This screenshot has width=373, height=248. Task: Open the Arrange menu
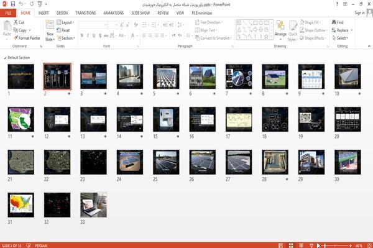[x=280, y=30]
